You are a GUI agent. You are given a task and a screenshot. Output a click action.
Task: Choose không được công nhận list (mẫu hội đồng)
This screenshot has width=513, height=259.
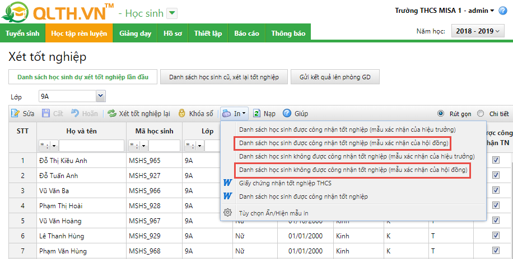(353, 170)
